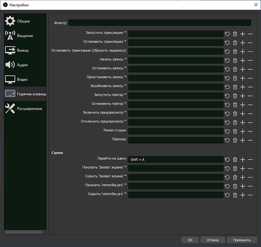This screenshot has width=261, height=247.
Task: Open the Расширенные settings section
Action: [25, 108]
